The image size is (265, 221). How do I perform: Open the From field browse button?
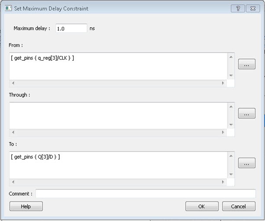tap(246, 64)
